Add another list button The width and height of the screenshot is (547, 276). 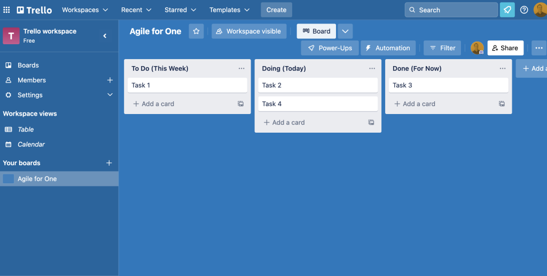coord(532,69)
